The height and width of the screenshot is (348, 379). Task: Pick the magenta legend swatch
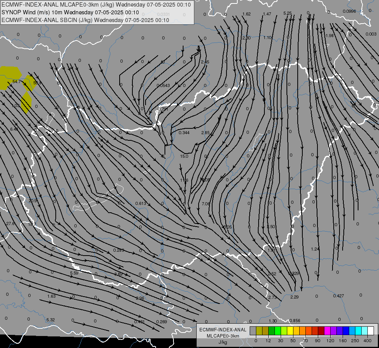(x=327, y=331)
